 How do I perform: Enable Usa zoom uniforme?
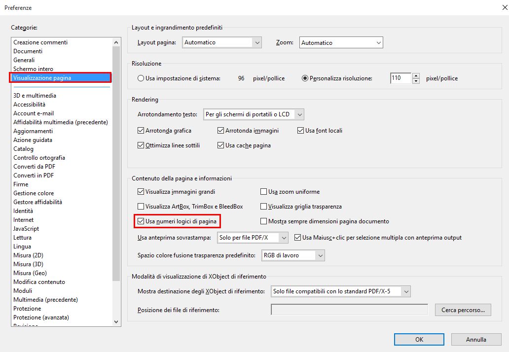263,192
